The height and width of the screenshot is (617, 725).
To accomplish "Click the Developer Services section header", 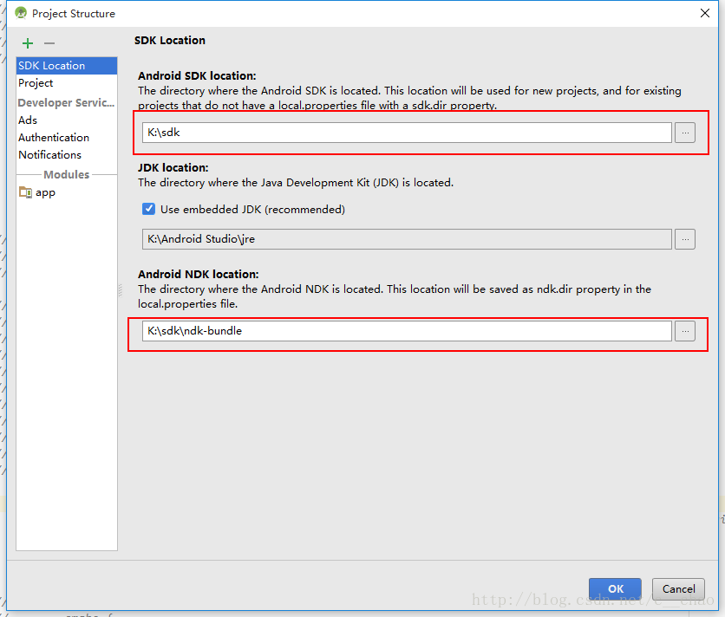I will point(66,102).
